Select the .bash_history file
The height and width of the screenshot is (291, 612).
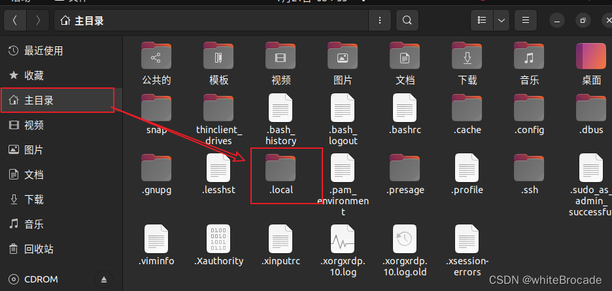point(280,108)
